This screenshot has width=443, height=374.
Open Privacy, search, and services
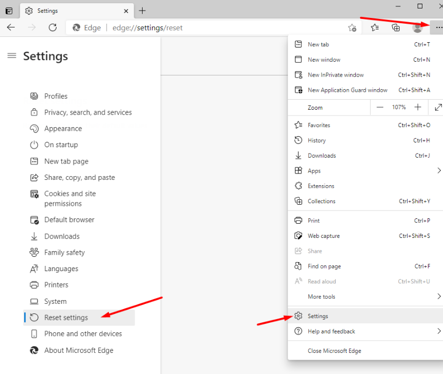pyautogui.click(x=79, y=112)
